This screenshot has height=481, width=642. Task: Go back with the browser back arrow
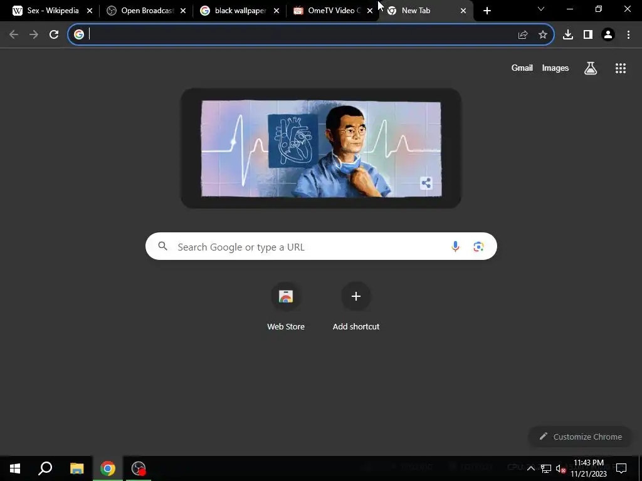(14, 35)
